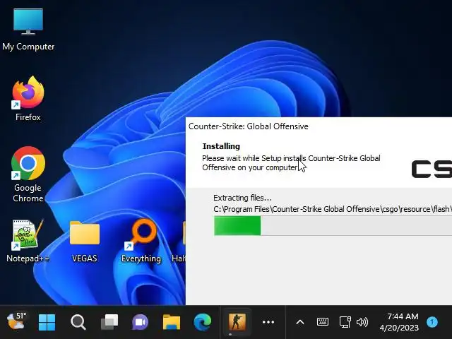Image resolution: width=452 pixels, height=339 pixels.
Task: Open the touch keyboard tray icon
Action: coord(323,322)
